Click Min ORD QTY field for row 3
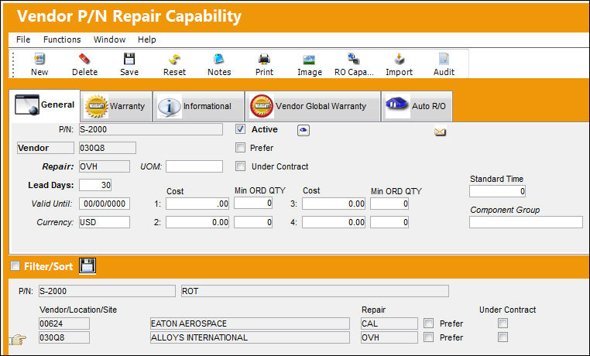Viewport: 590px width, 356px height. pyautogui.click(x=389, y=204)
